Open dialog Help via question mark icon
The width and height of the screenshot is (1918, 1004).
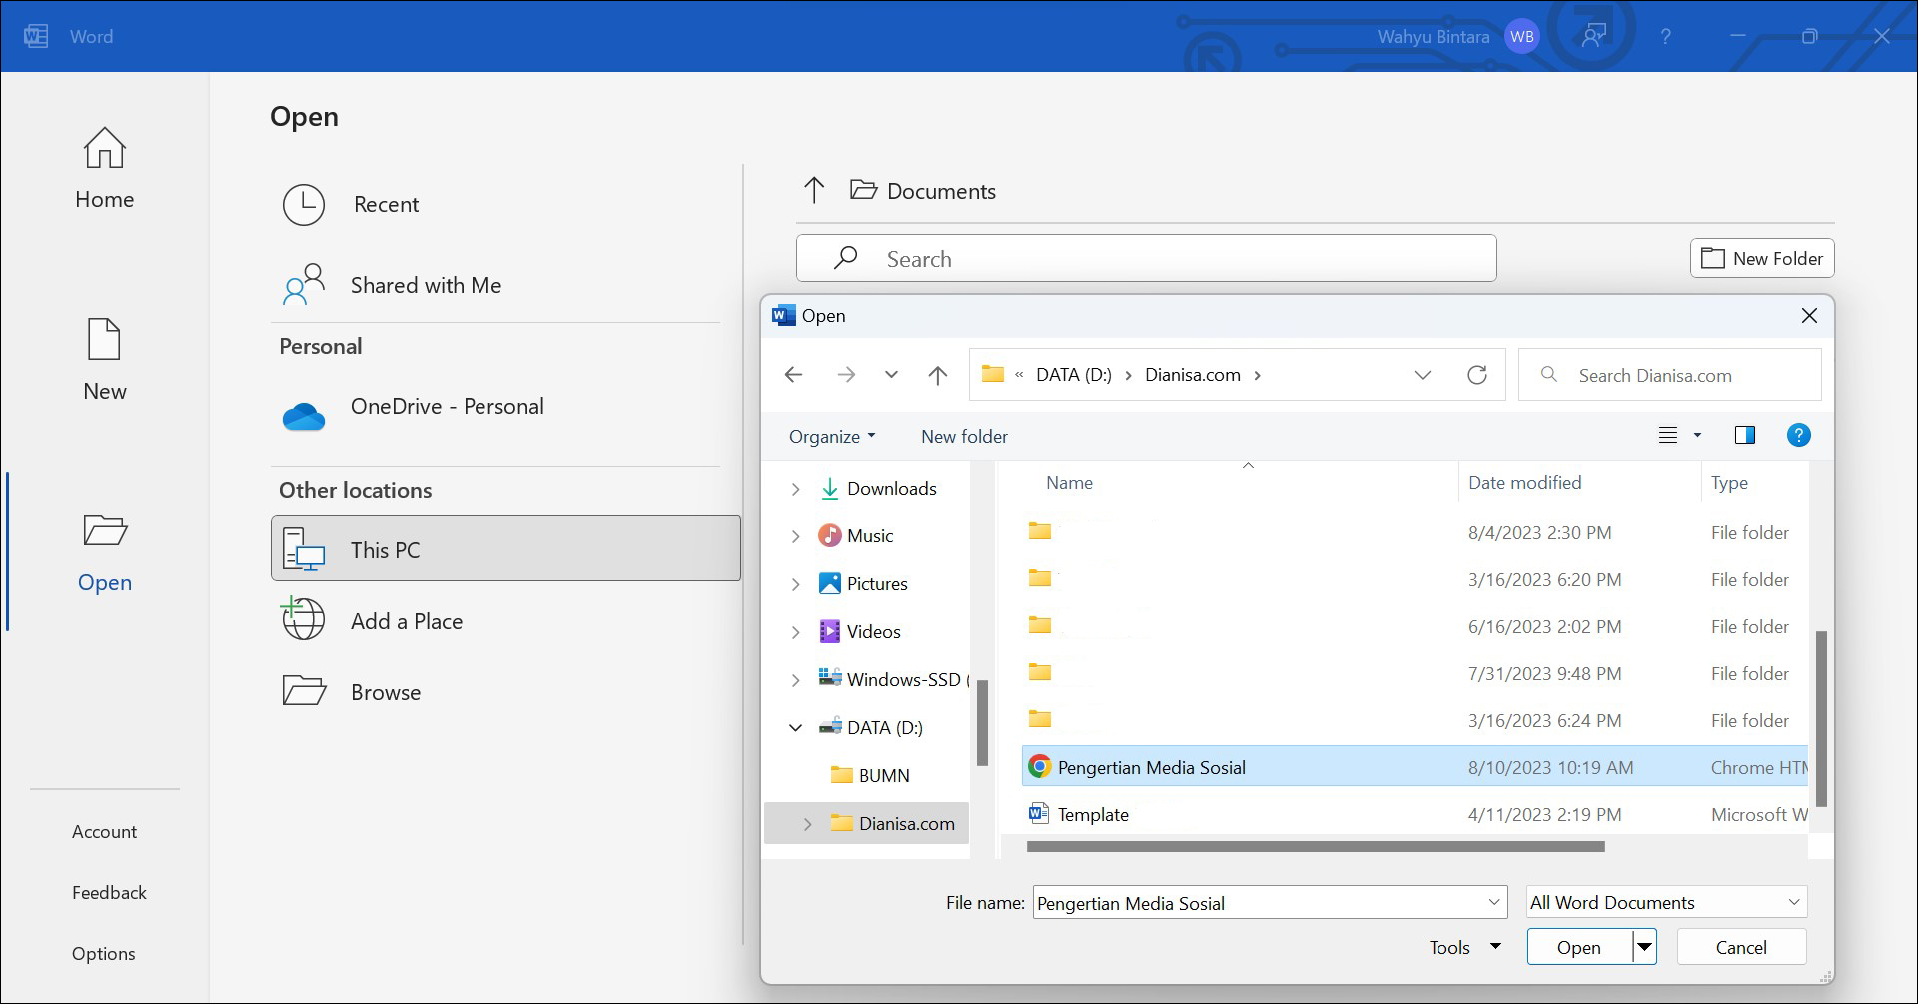(x=1799, y=435)
